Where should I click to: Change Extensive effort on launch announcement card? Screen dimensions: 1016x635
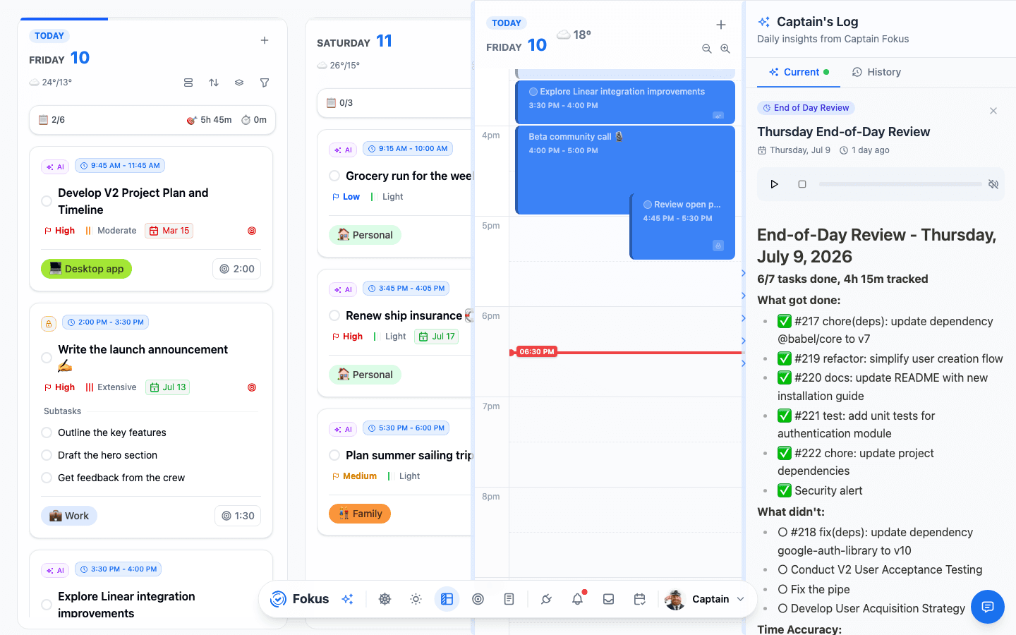111,387
